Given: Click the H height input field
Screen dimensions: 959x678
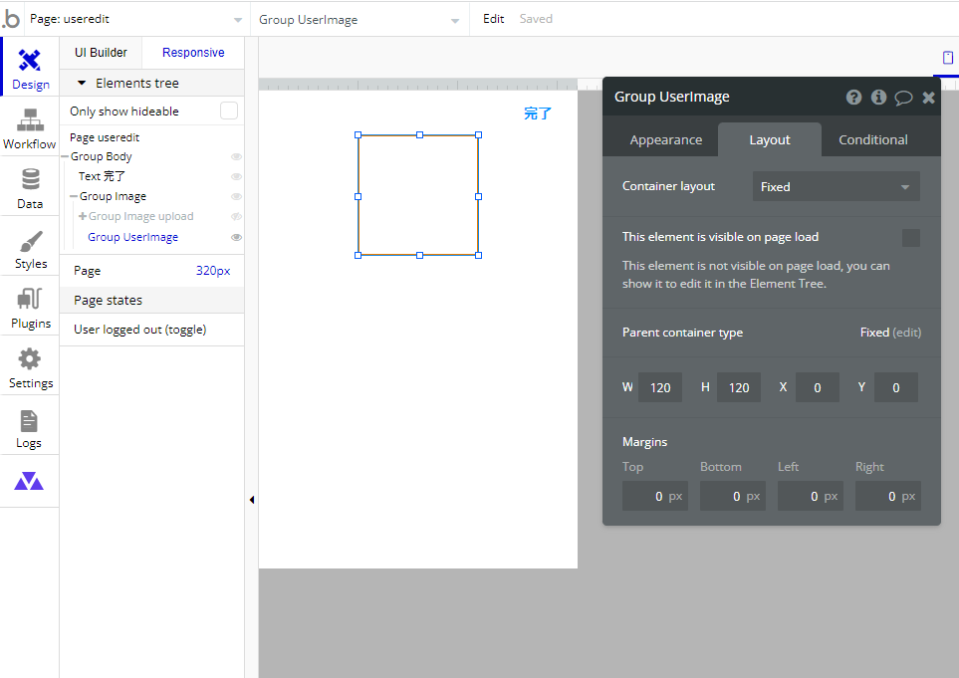Looking at the screenshot, I should [739, 387].
